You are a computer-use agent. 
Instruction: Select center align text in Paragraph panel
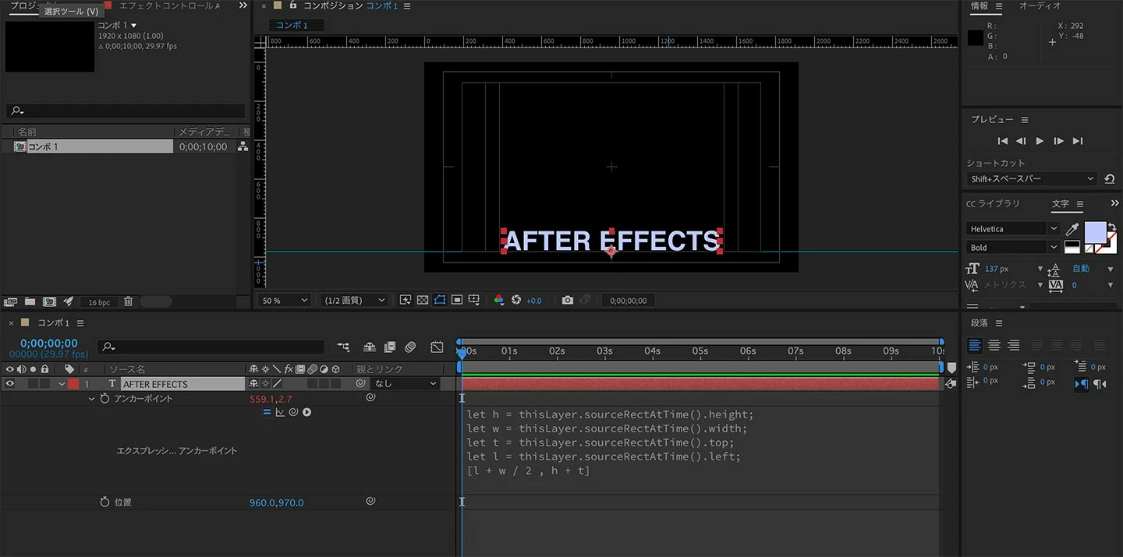(994, 345)
